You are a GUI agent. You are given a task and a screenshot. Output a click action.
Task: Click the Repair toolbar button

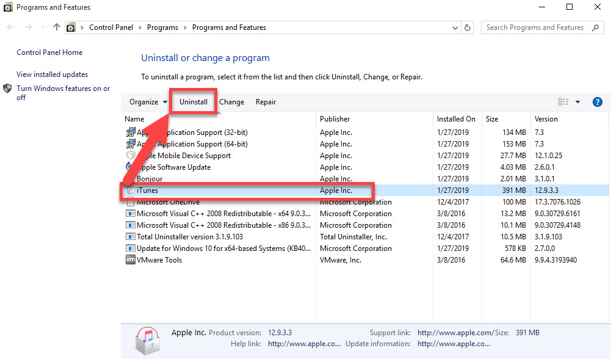pyautogui.click(x=266, y=102)
